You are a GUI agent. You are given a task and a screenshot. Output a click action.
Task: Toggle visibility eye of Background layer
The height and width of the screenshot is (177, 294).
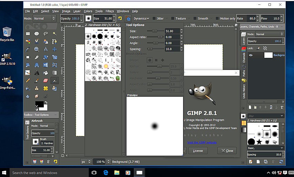point(251,55)
